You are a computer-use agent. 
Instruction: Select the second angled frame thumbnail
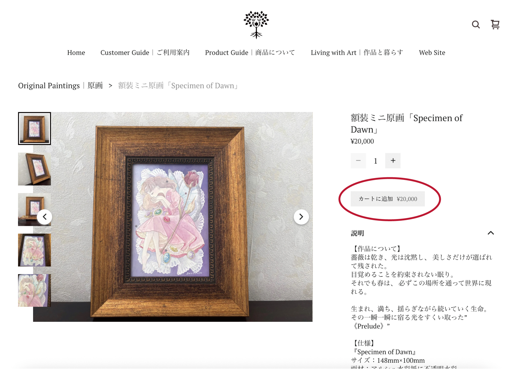34,169
